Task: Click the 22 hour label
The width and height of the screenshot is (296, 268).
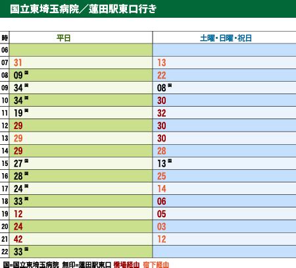Action: click(x=5, y=252)
